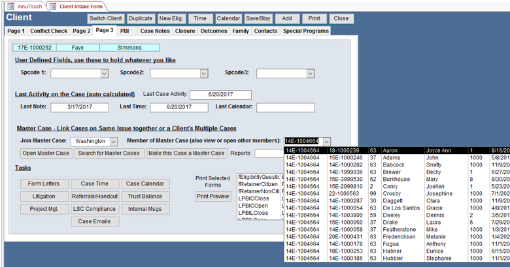Click the Last Calendar input field

coord(284,108)
